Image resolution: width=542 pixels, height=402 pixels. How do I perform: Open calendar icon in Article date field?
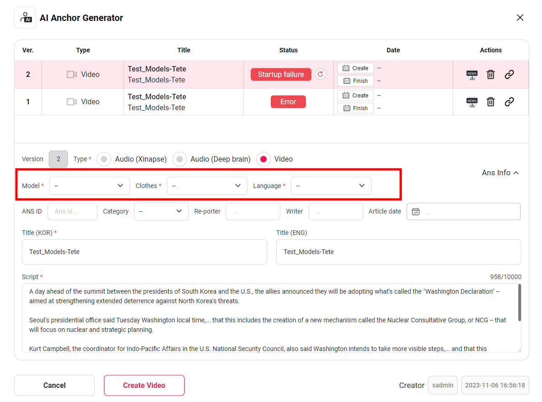coord(415,212)
